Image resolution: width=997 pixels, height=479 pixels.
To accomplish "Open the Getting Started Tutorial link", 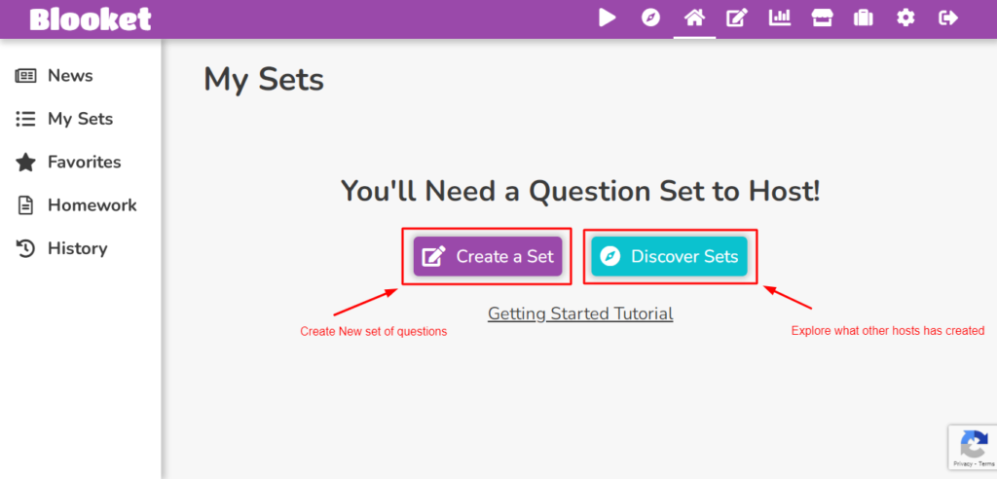I will [x=580, y=313].
